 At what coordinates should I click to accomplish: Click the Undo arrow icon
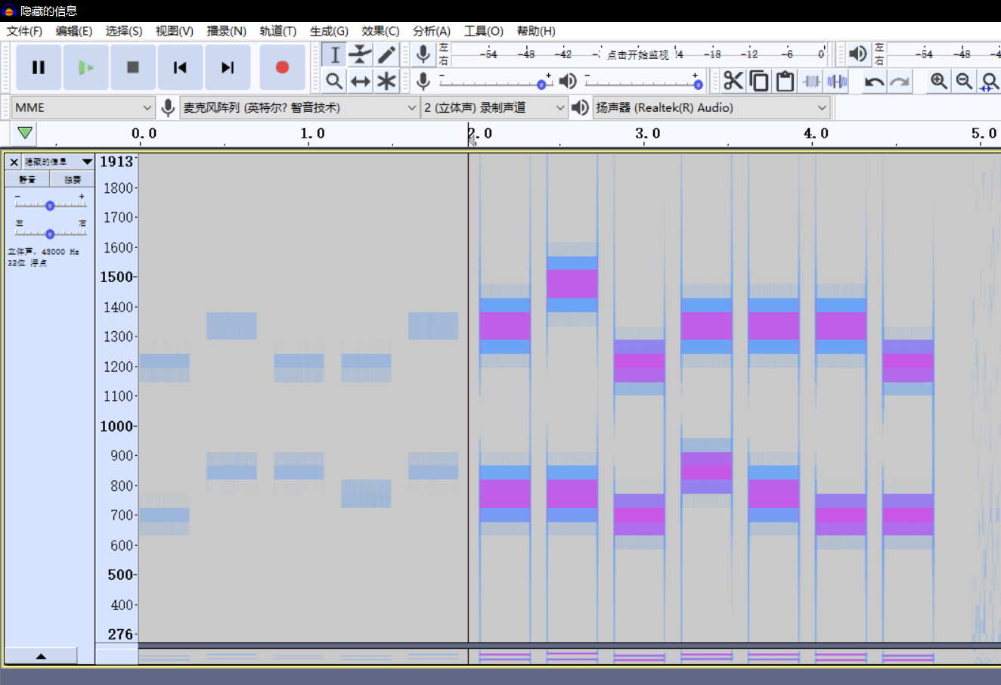pos(874,81)
